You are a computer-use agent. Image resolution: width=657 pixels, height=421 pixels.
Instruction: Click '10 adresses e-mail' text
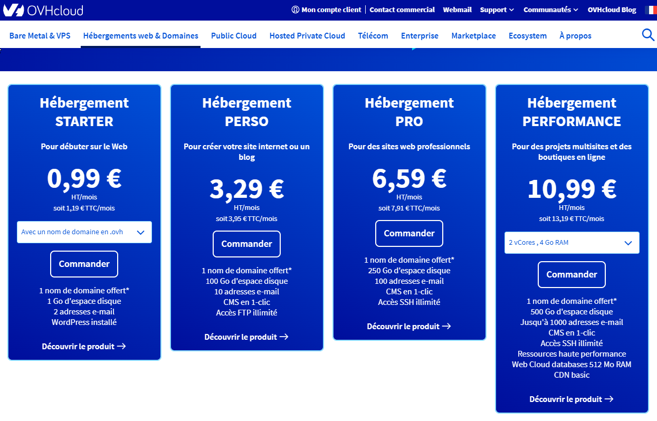(x=246, y=292)
